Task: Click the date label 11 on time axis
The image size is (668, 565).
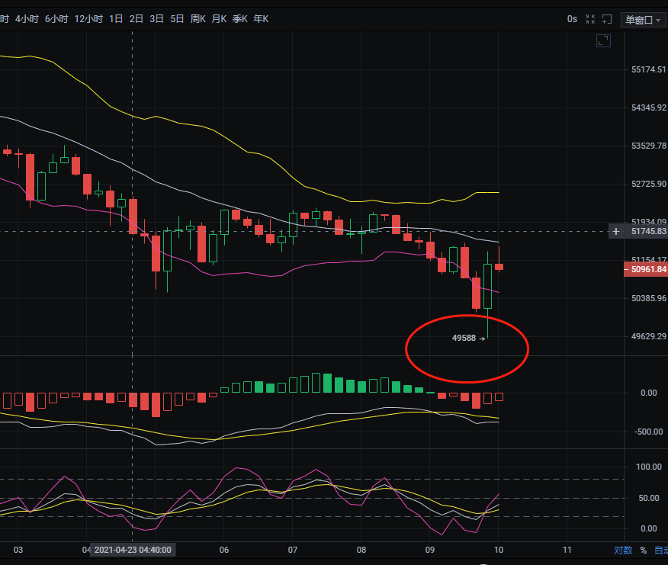Action: point(567,550)
